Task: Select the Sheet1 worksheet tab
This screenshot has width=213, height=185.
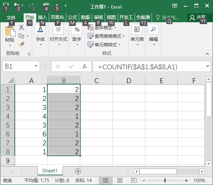Action: pyautogui.click(x=50, y=171)
